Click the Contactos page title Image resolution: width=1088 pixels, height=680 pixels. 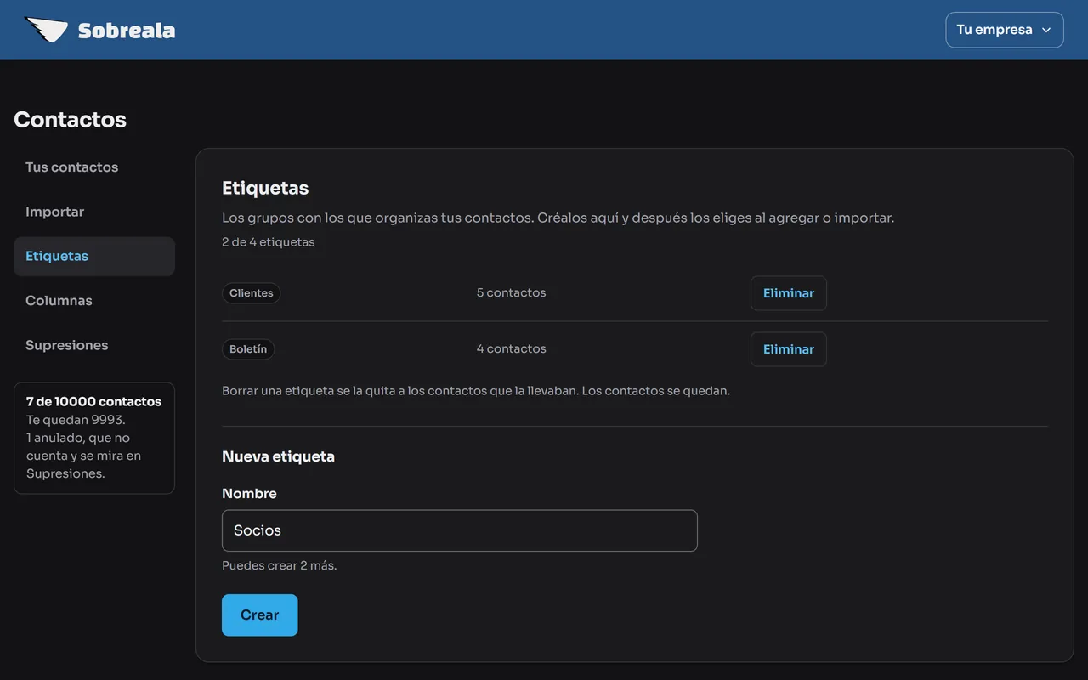71,120
